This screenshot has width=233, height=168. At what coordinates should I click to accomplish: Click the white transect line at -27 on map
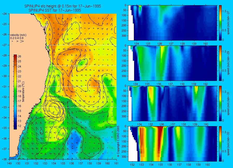(83, 45)
